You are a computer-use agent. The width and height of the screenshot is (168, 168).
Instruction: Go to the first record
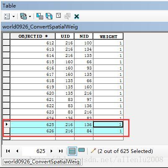pos(8,151)
